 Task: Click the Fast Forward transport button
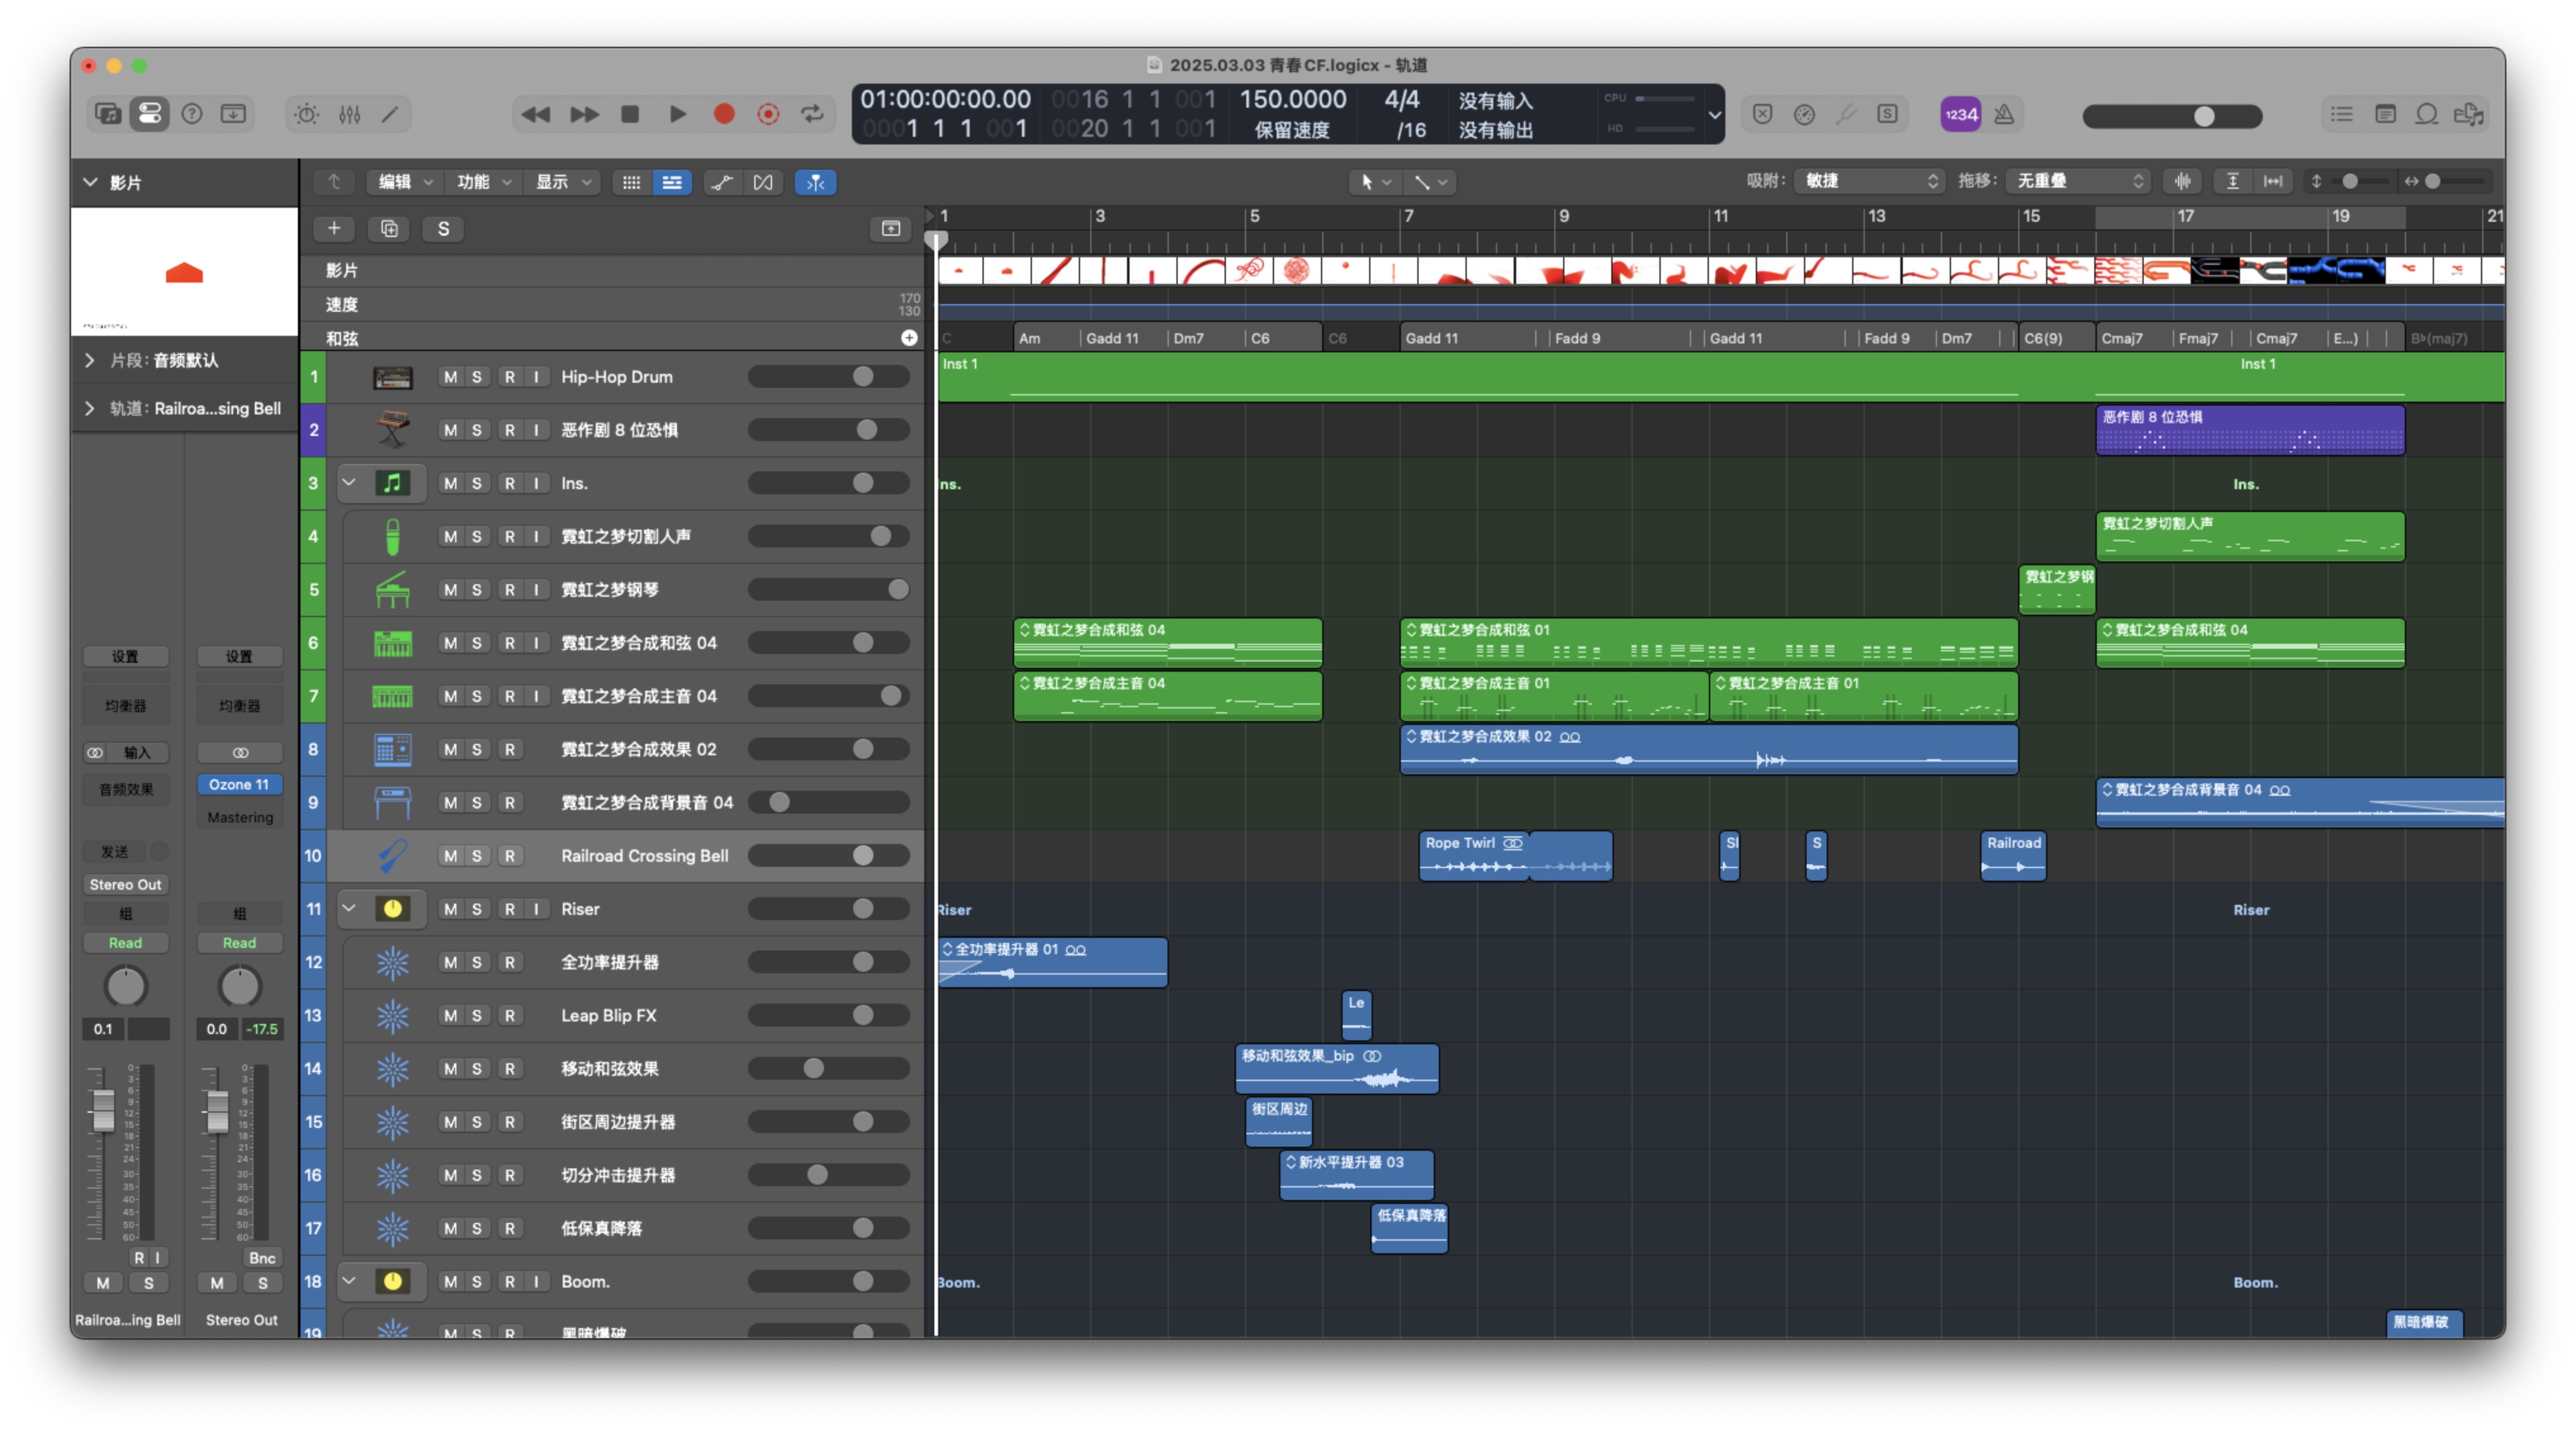pyautogui.click(x=584, y=114)
